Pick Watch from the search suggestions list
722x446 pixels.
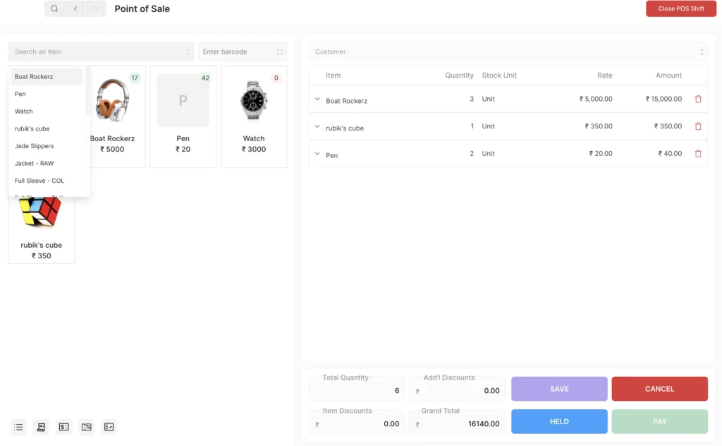pos(47,111)
